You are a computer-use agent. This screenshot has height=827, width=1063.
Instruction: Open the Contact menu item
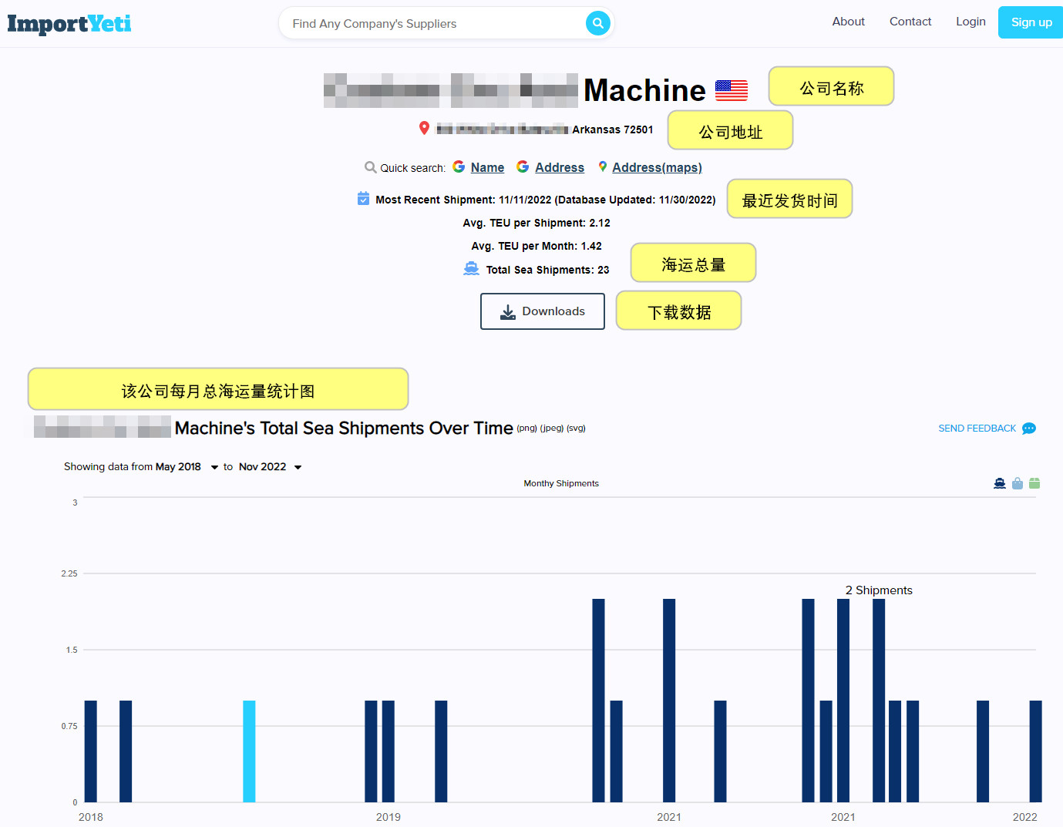click(910, 22)
